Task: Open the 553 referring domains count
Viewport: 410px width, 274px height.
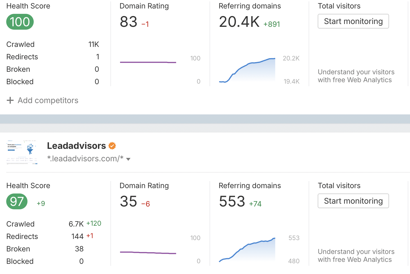Action: click(232, 202)
